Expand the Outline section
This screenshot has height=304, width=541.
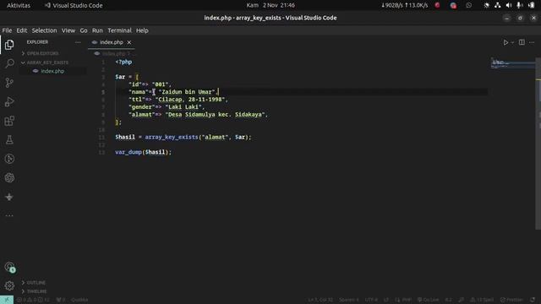(36, 282)
